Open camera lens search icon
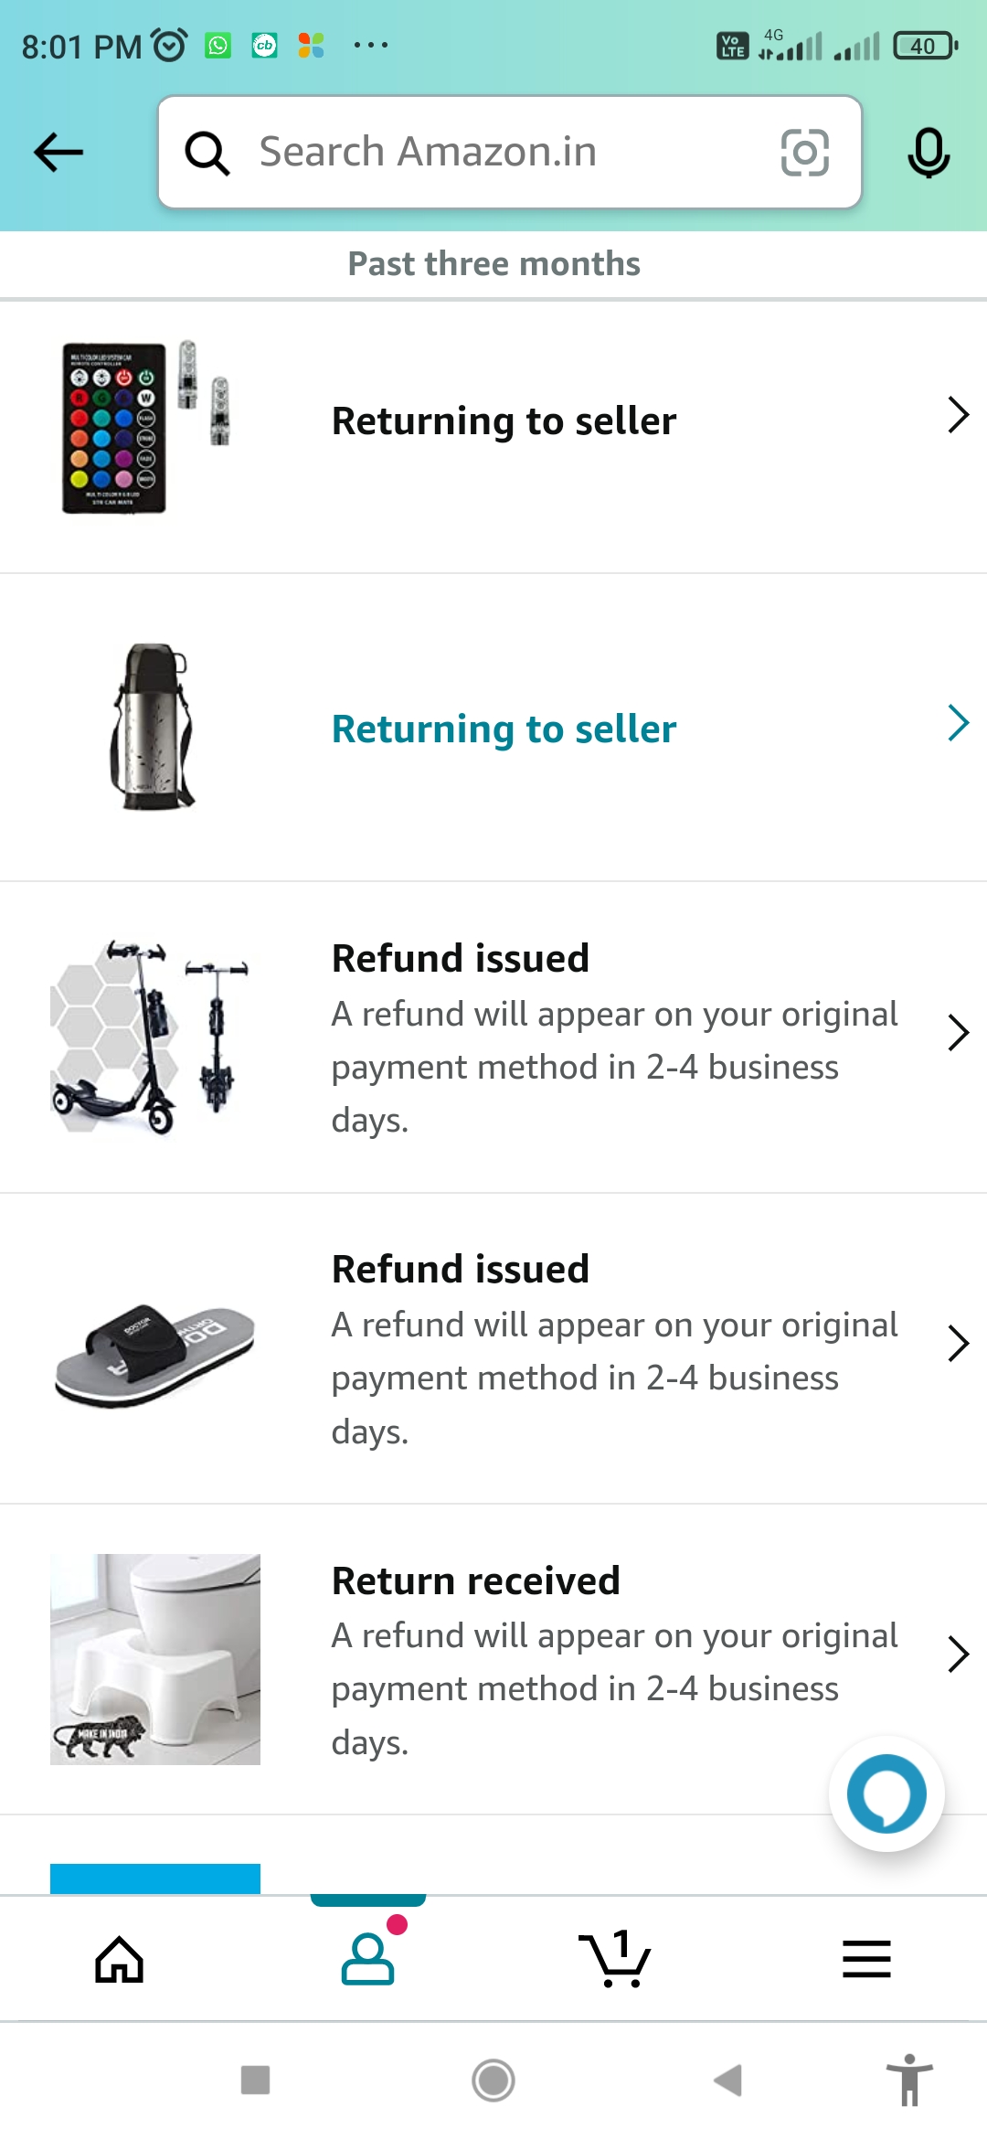This screenshot has width=987, height=2139. pyautogui.click(x=804, y=152)
